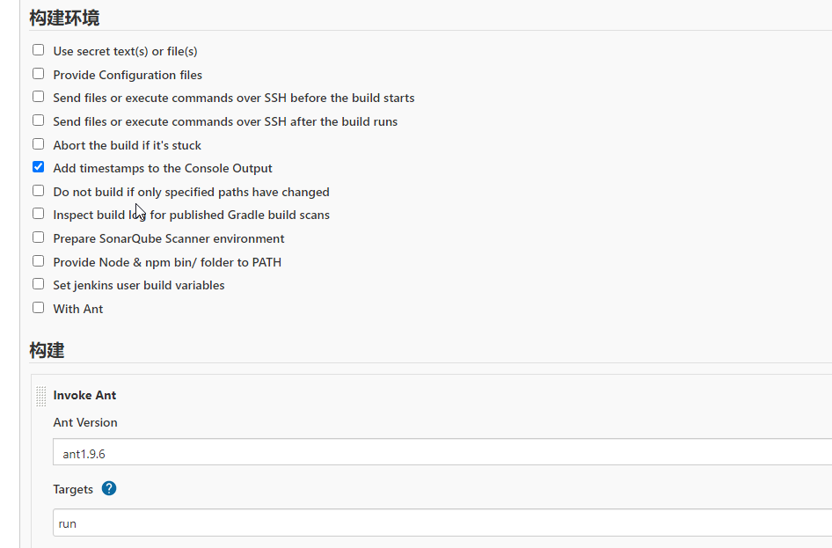Grab the Invoke Ant drag handle
Viewport: 832px width, 548px height.
[40, 396]
